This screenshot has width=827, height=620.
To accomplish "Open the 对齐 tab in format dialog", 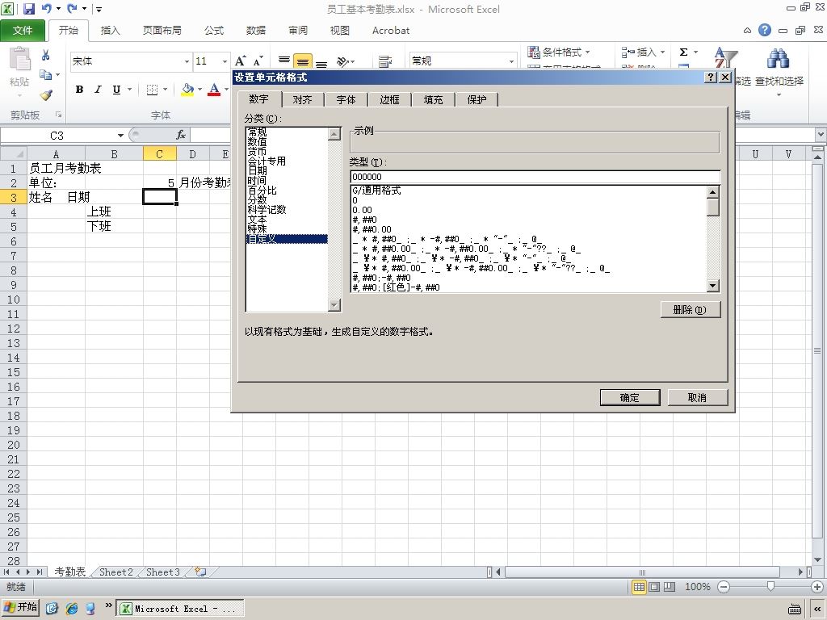I will click(302, 99).
